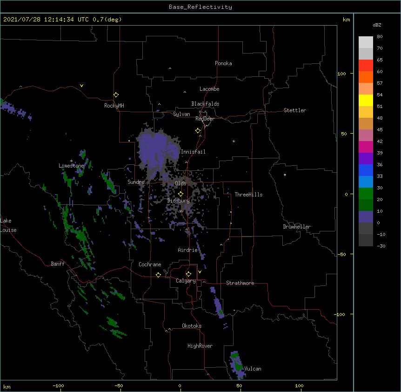
Task: Click the Drumheller label
Action: 297,227
